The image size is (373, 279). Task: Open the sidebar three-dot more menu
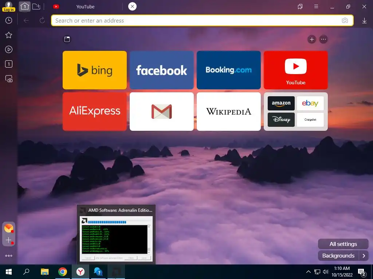point(9,256)
